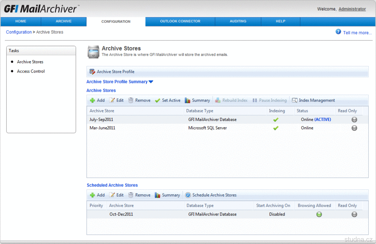This screenshot has height=244, width=376.
Task: Click the Administrator user link
Action: (352, 9)
